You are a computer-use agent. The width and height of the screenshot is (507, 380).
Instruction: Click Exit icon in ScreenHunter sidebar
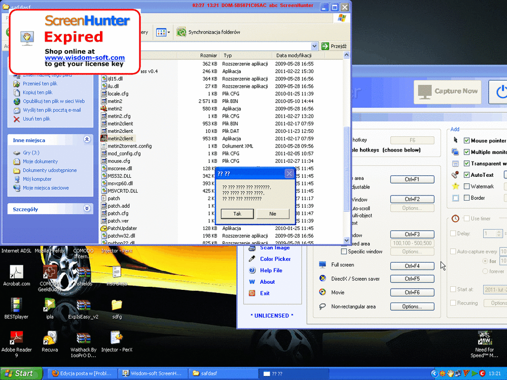point(252,293)
